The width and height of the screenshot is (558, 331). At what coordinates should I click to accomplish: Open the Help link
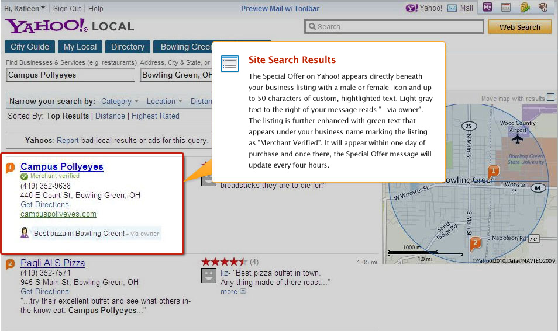pos(96,9)
